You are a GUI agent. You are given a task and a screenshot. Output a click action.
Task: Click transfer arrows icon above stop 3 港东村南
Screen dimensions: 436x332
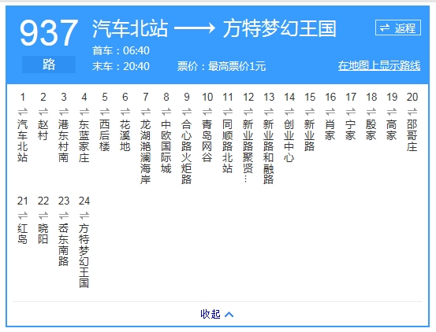64,112
